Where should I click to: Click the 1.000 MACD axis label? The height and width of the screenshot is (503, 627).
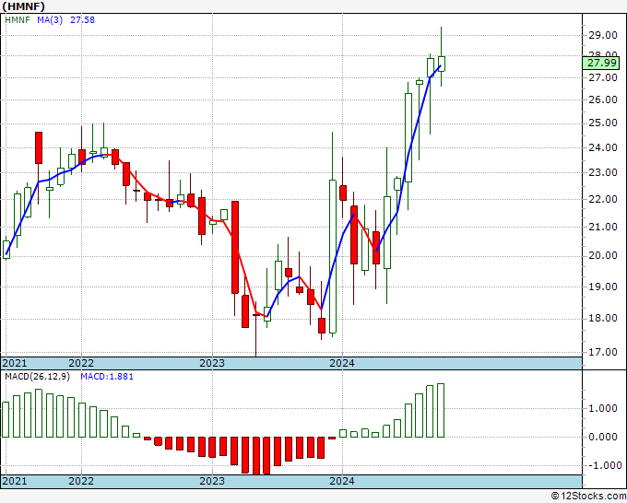pos(603,408)
